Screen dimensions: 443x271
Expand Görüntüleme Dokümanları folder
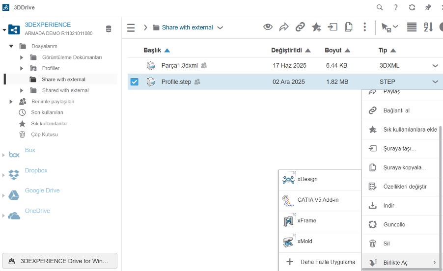pyautogui.click(x=22, y=57)
